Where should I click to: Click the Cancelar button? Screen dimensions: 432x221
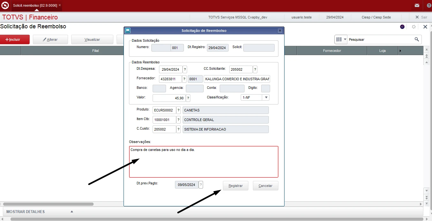point(265,186)
